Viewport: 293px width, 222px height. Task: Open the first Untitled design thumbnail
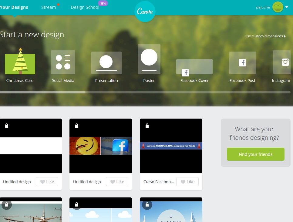pyautogui.click(x=31, y=146)
